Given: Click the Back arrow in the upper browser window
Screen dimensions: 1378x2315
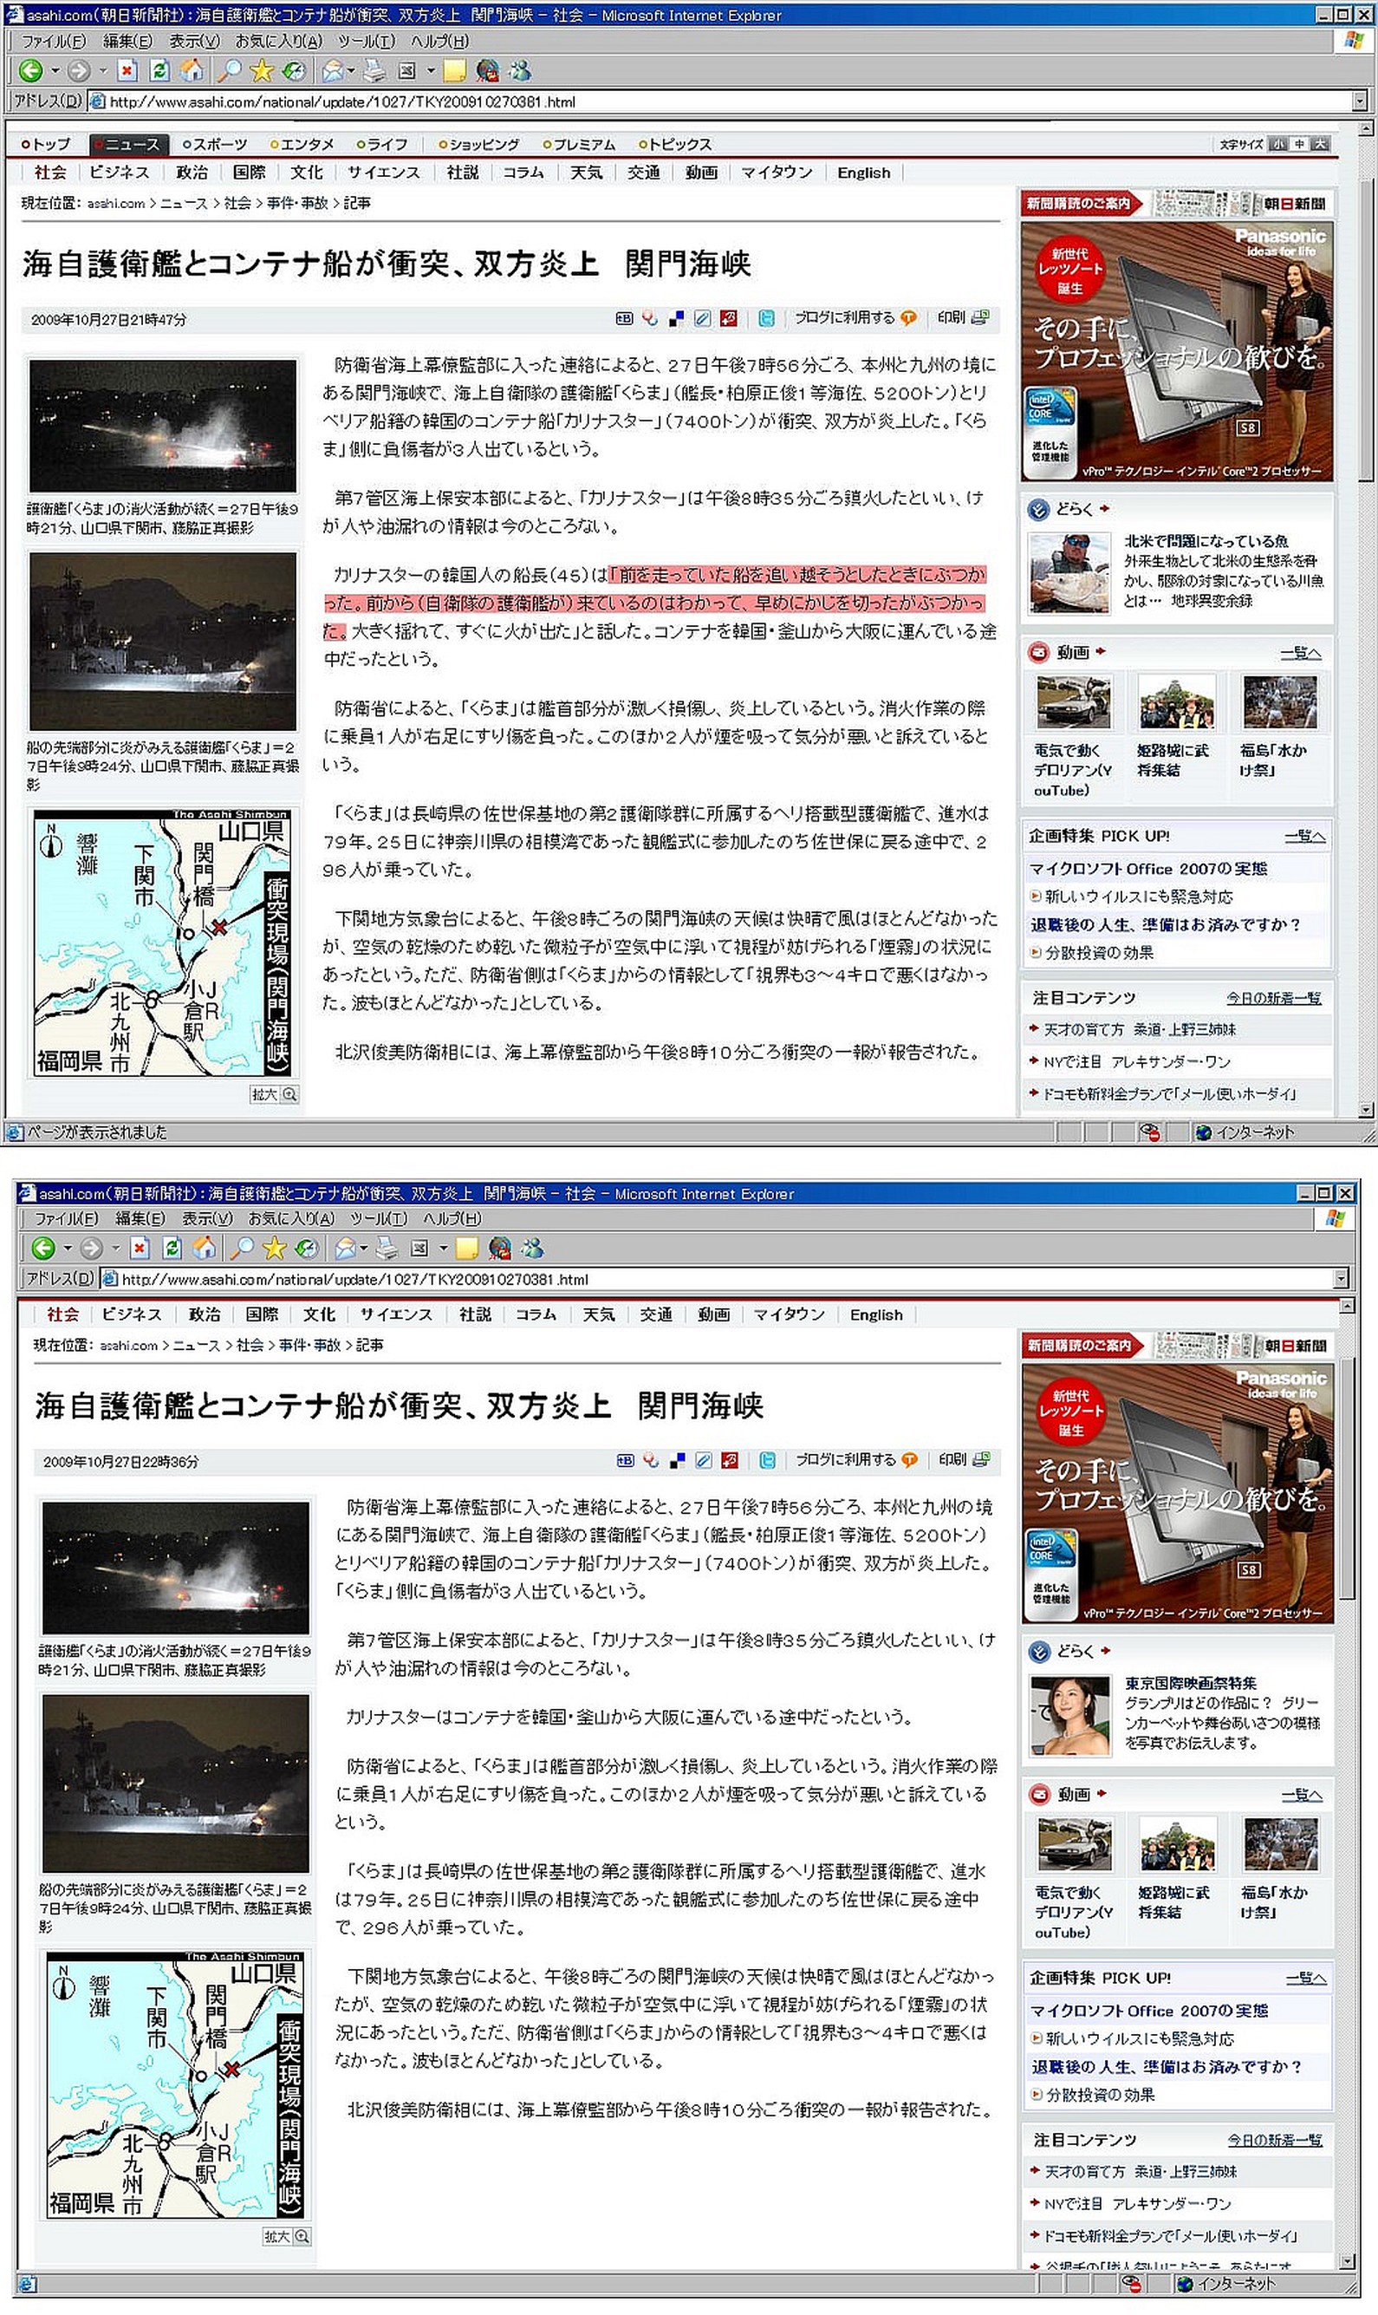Looking at the screenshot, I should (29, 70).
